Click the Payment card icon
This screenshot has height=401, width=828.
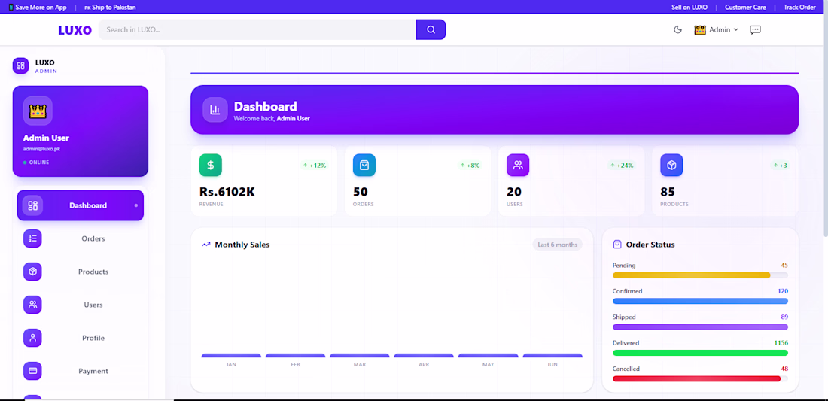pos(32,371)
